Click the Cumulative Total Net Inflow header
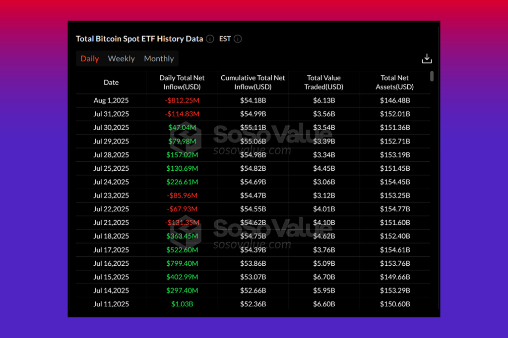The height and width of the screenshot is (338, 508). click(253, 82)
